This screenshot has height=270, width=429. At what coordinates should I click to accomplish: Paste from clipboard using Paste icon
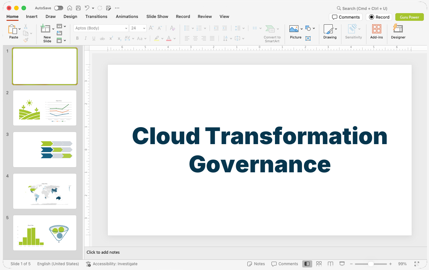click(x=13, y=29)
